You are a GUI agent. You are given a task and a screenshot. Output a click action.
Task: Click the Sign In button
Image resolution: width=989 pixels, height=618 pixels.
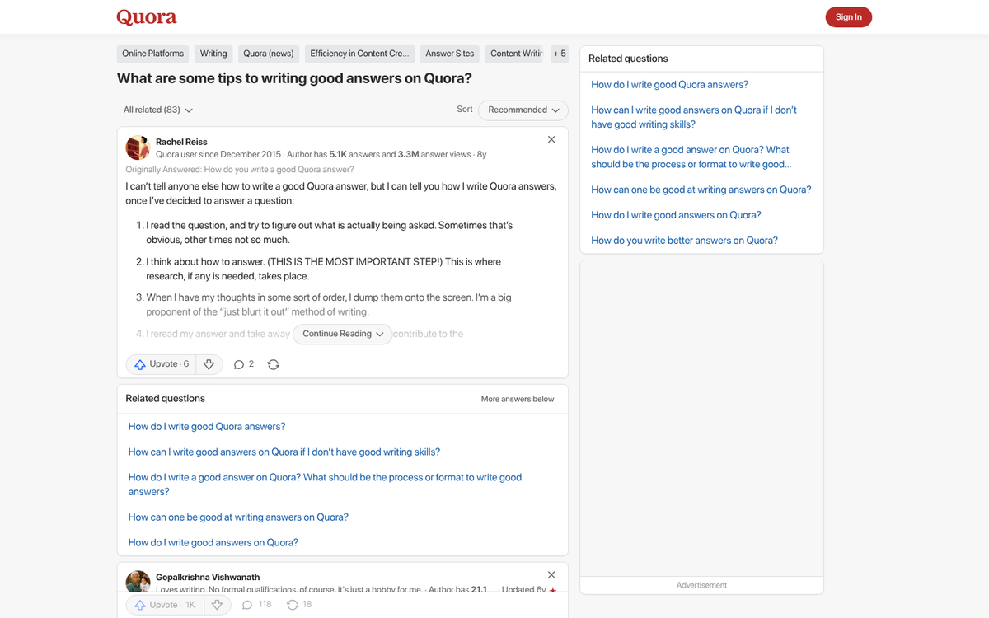coord(848,16)
